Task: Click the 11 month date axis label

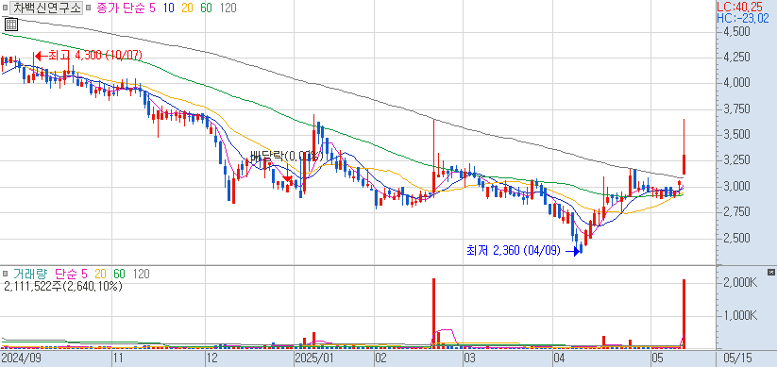Action: click(x=118, y=359)
